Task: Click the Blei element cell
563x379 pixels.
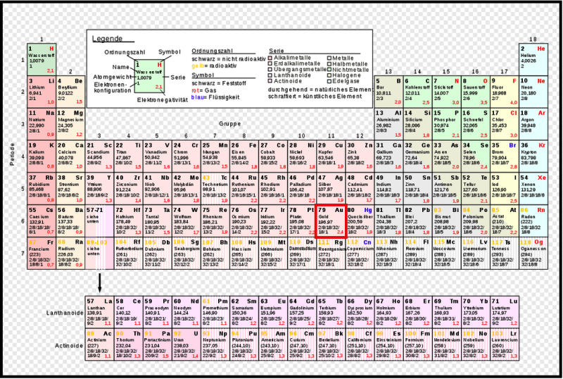Action: click(417, 220)
